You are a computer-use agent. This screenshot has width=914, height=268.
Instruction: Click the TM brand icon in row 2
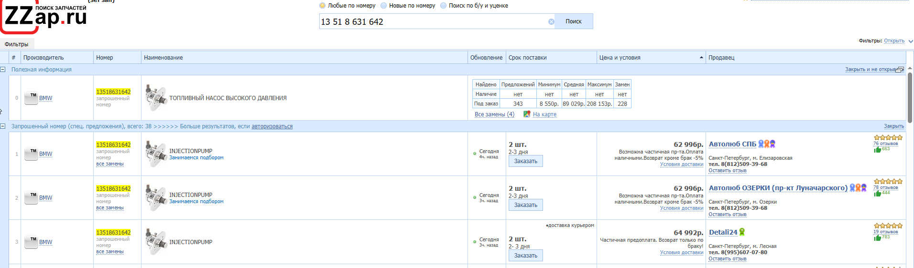[x=31, y=198]
